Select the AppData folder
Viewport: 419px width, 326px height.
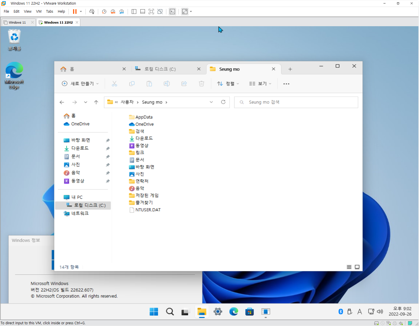pyautogui.click(x=141, y=117)
